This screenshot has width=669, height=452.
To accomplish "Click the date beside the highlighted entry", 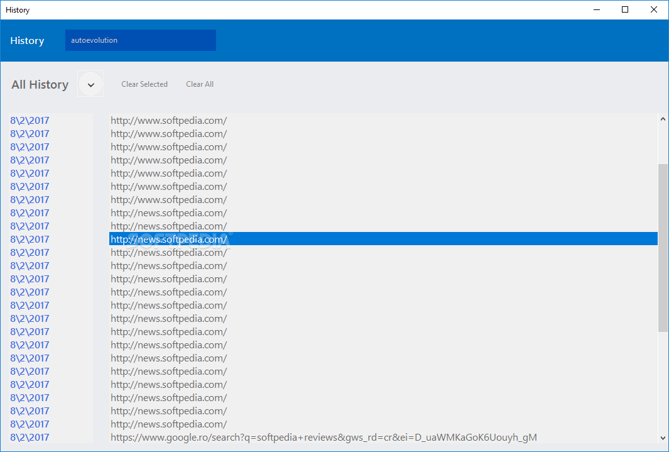I will [x=30, y=239].
